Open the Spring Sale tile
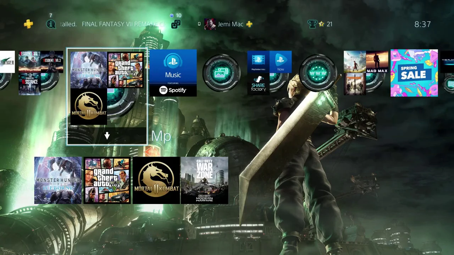Screen dimensions: 454x255 (x=414, y=73)
